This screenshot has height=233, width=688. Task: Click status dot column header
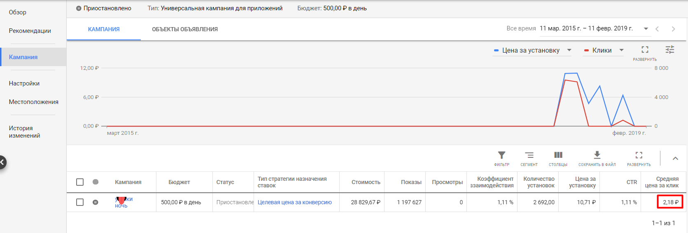click(x=96, y=182)
